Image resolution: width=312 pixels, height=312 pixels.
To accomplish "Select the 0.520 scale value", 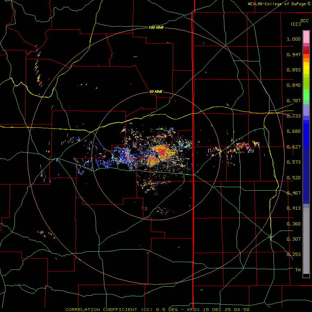I will (x=294, y=178).
